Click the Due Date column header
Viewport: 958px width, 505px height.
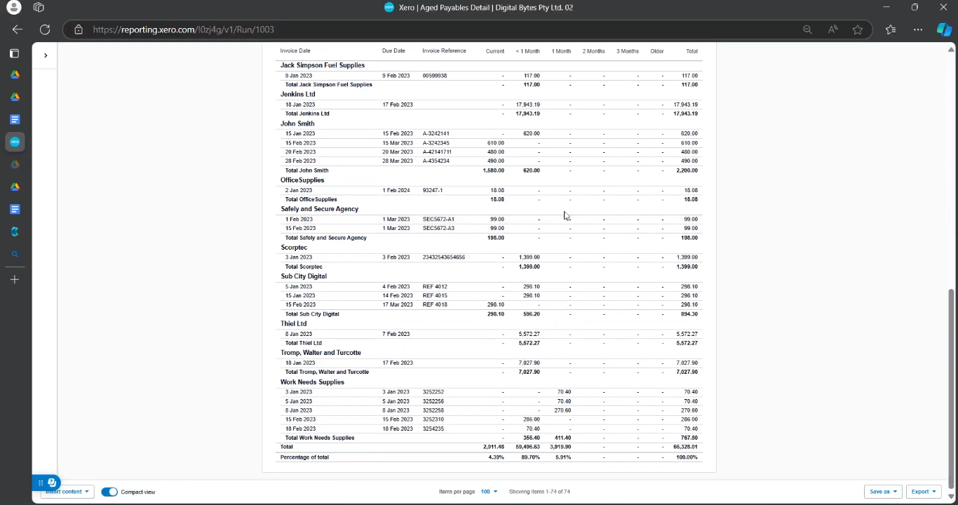393,51
